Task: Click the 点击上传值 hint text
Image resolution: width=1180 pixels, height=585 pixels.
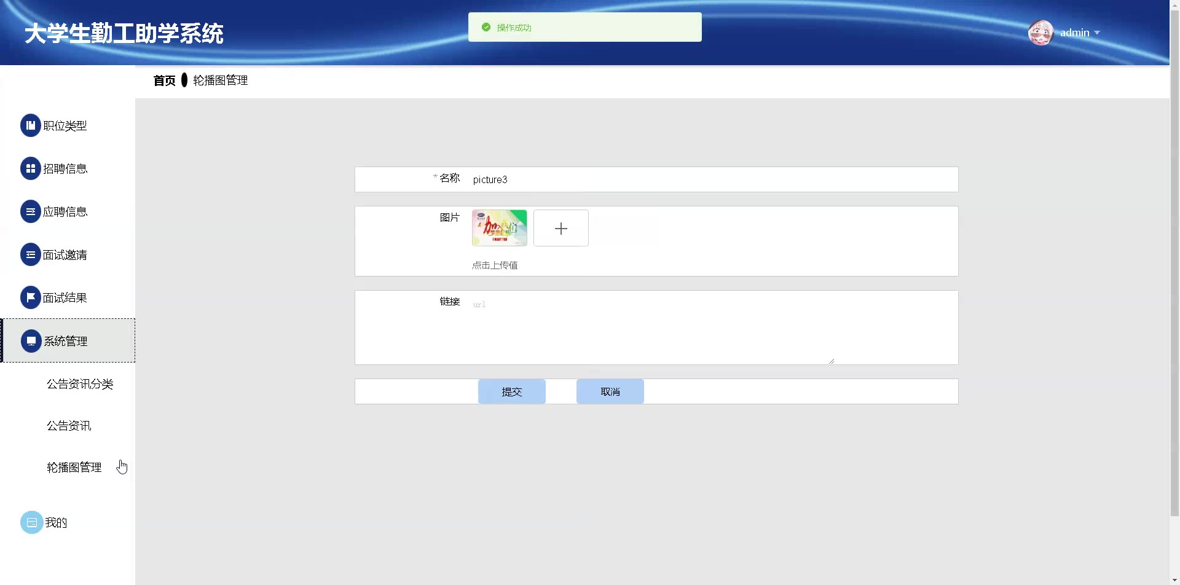Action: tap(495, 265)
